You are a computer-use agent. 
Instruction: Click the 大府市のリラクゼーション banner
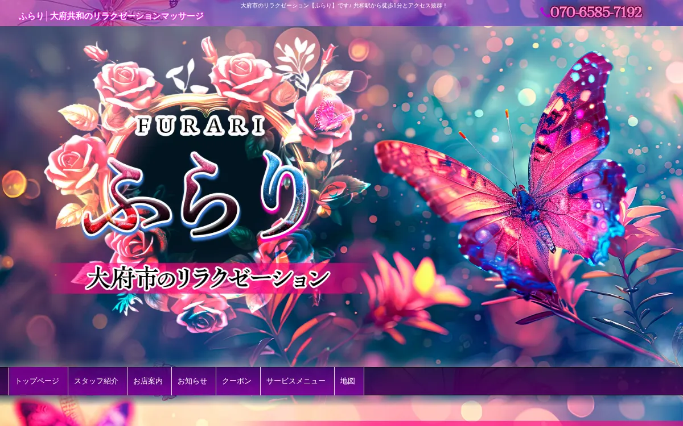208,278
